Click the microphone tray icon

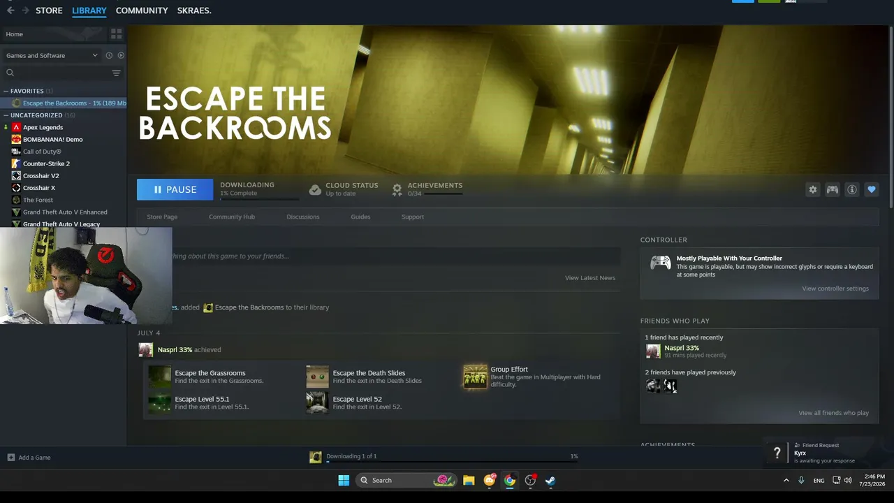pyautogui.click(x=801, y=481)
